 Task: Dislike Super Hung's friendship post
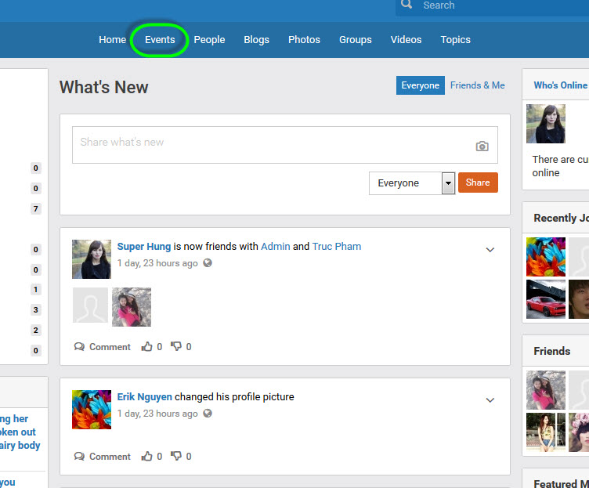tap(176, 347)
